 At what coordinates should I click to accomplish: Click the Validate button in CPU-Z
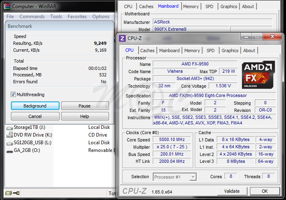(x=232, y=191)
